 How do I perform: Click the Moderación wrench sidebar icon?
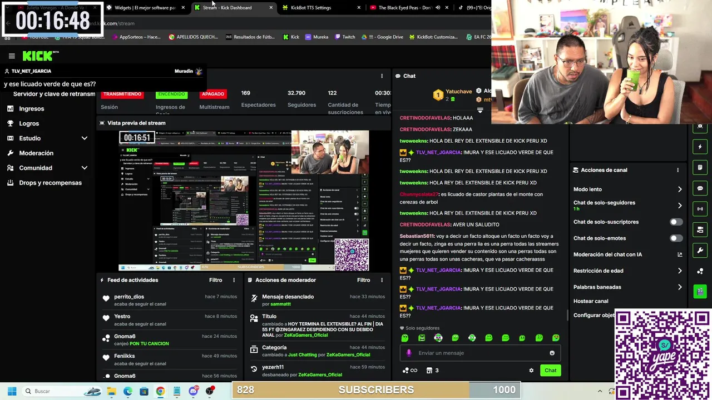(10, 153)
